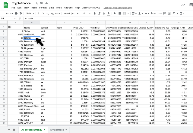Click the Create a filter icon
This screenshot has width=193, height=133.
(x=174, y=13)
